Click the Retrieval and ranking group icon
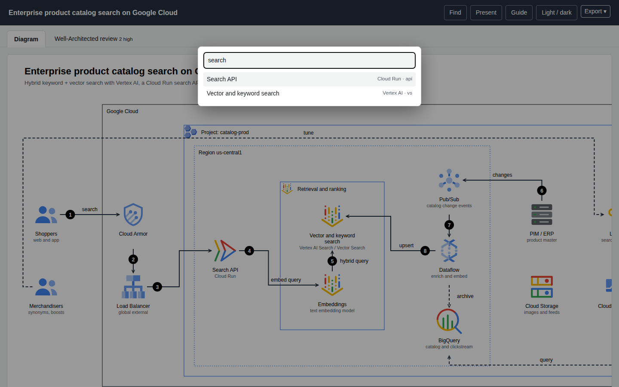The image size is (619, 387). (287, 188)
